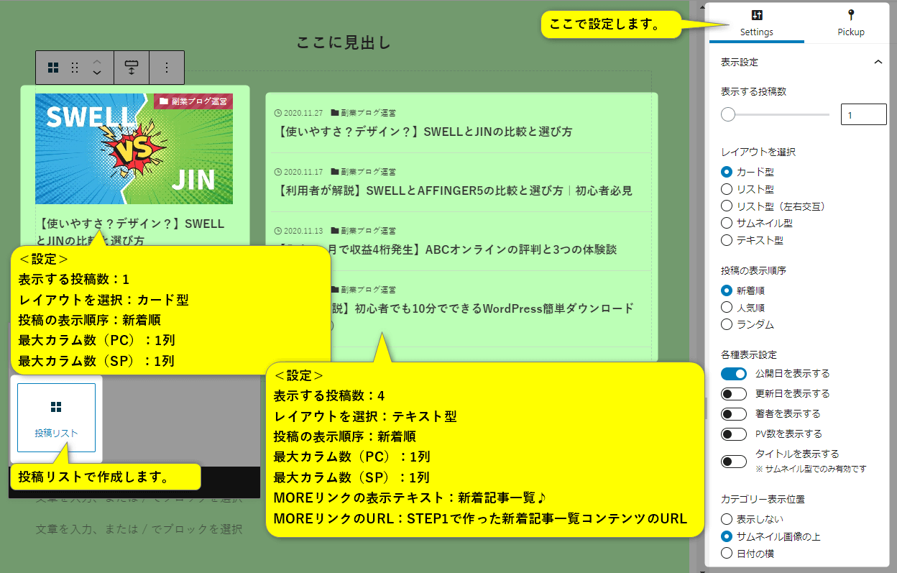Click the vertical alignment icon in block toolbar
The image size is (897, 573).
click(132, 68)
